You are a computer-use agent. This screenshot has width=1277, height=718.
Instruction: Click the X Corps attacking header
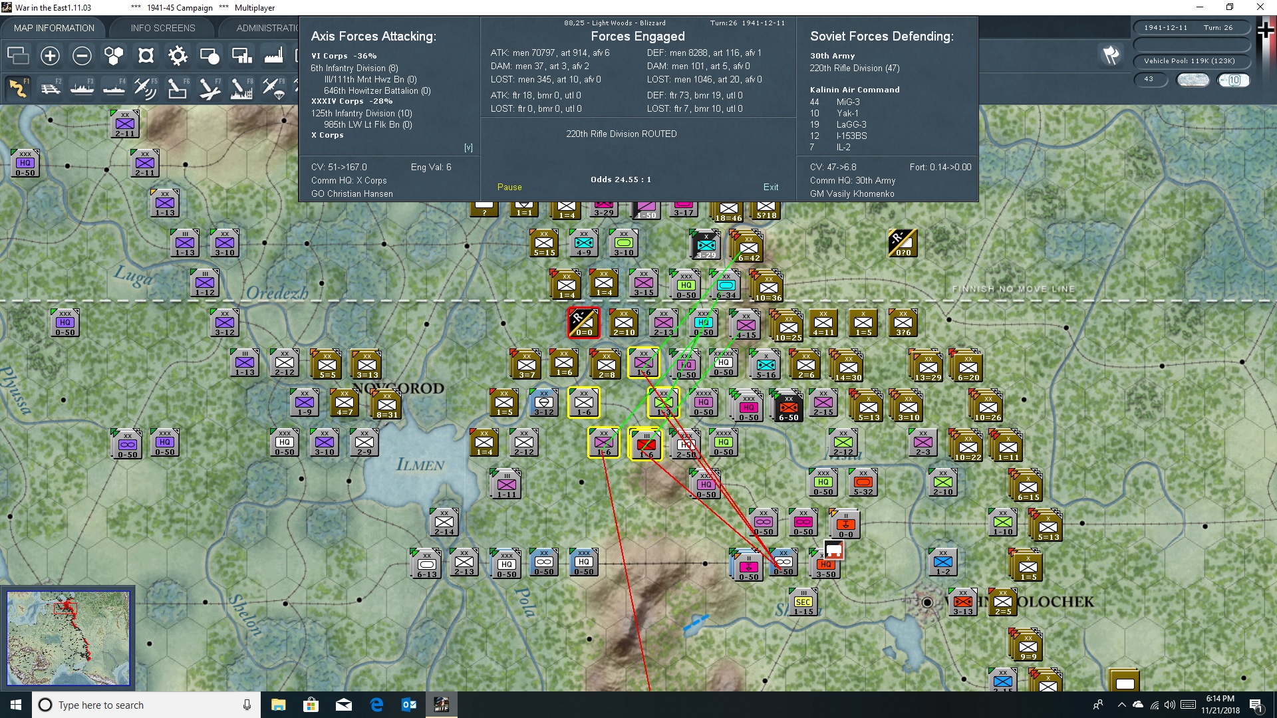click(327, 135)
